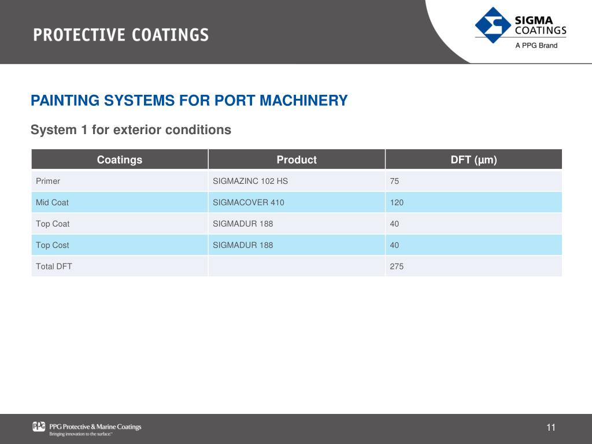The image size is (592, 444).
Task: Click the SIGMA COATINGS wordmark
Action: (x=541, y=25)
